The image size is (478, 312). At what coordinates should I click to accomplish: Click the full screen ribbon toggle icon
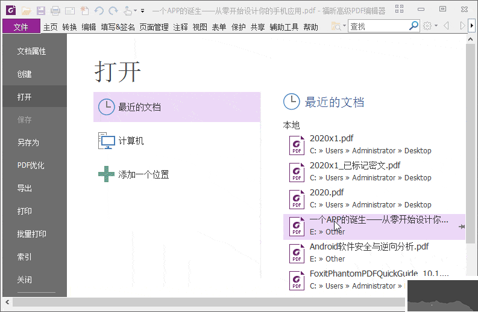pos(400,9)
